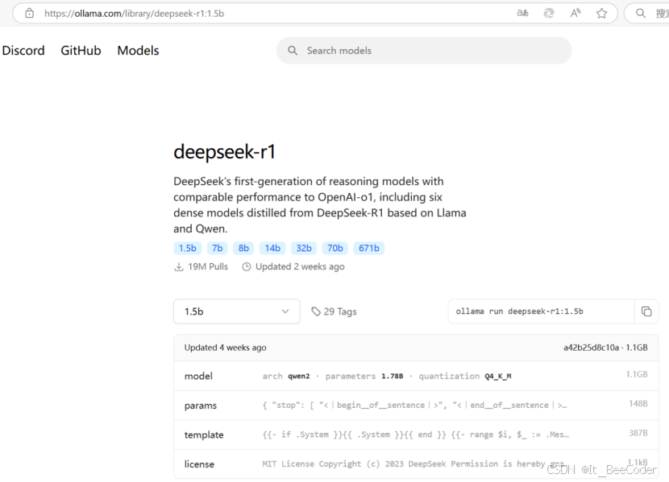The image size is (669, 482).
Task: Click the 148B size in params row
Action: (x=638, y=404)
